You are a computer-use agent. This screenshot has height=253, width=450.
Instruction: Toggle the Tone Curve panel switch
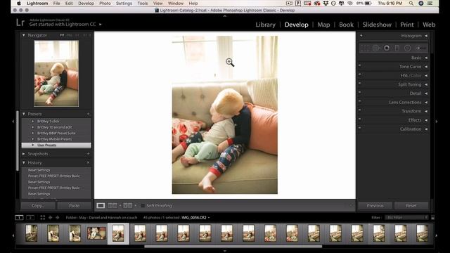click(x=360, y=66)
